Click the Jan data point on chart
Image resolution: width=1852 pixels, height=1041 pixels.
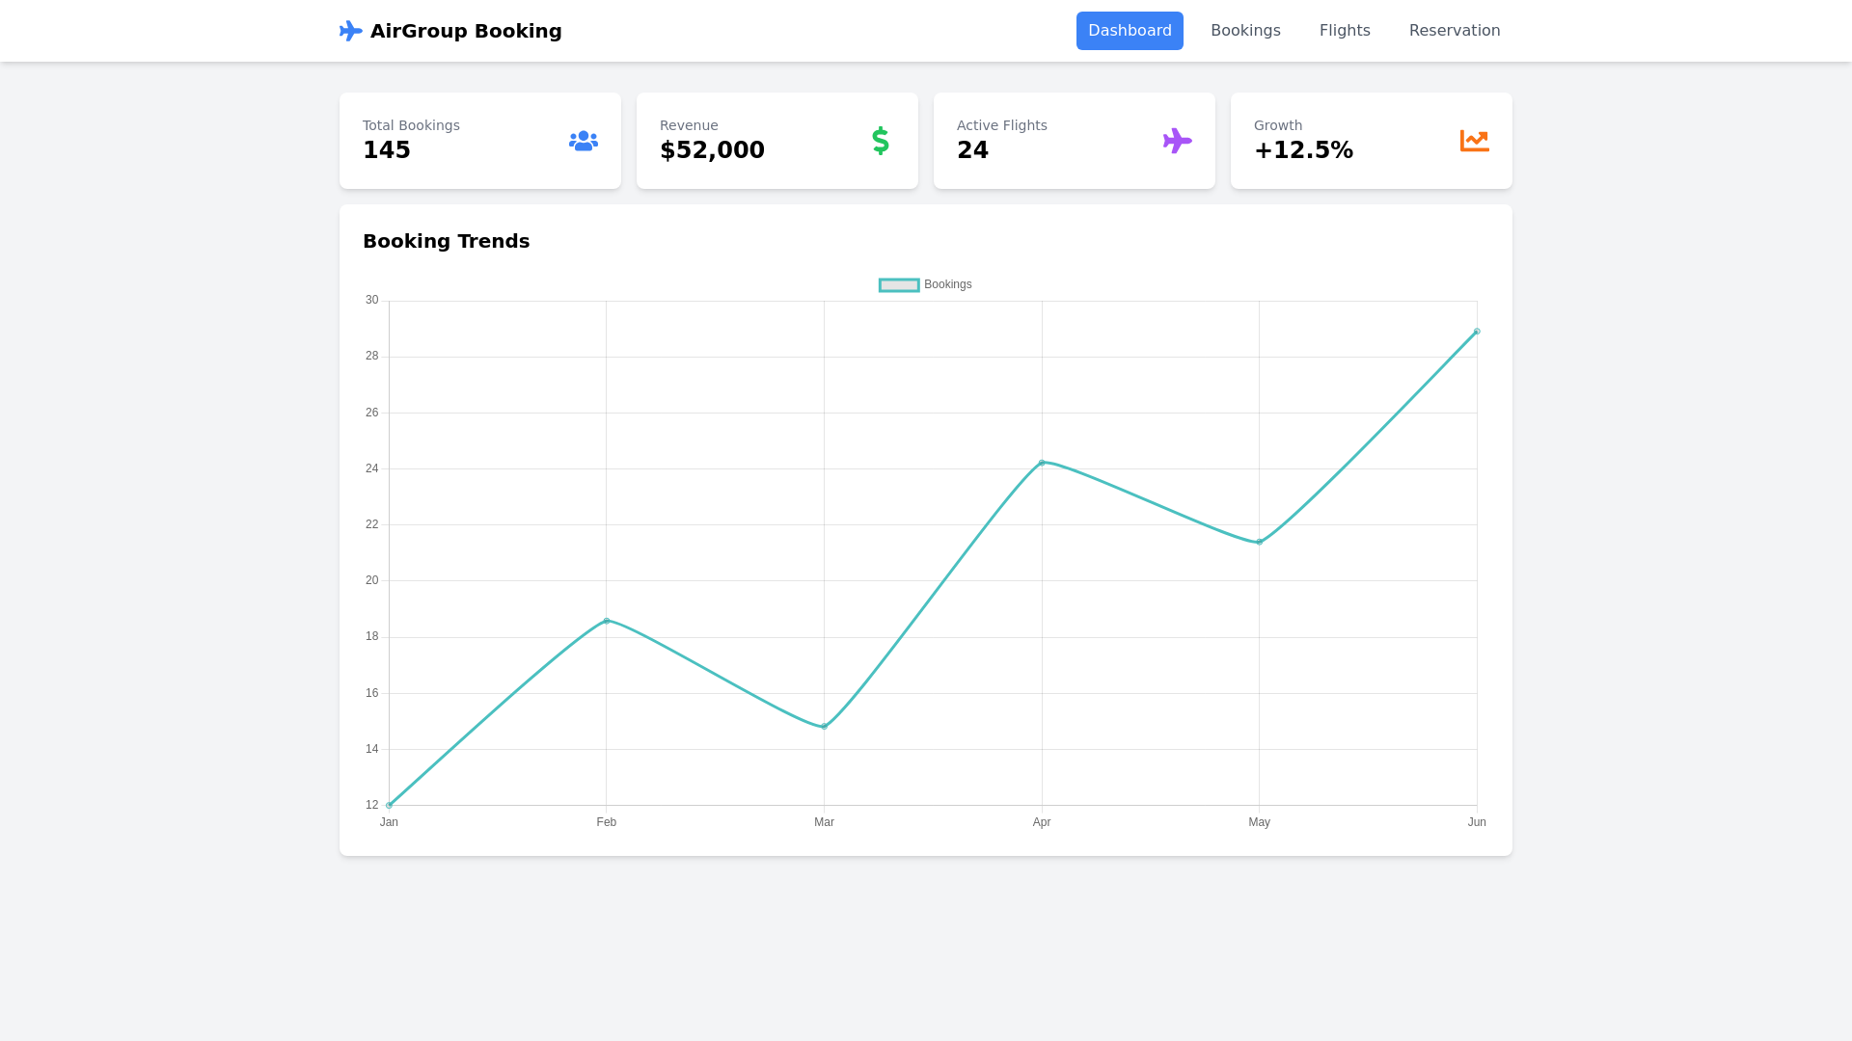[390, 805]
